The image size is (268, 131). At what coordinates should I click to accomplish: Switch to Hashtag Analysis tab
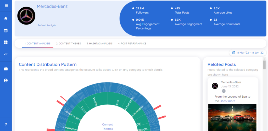99,43
